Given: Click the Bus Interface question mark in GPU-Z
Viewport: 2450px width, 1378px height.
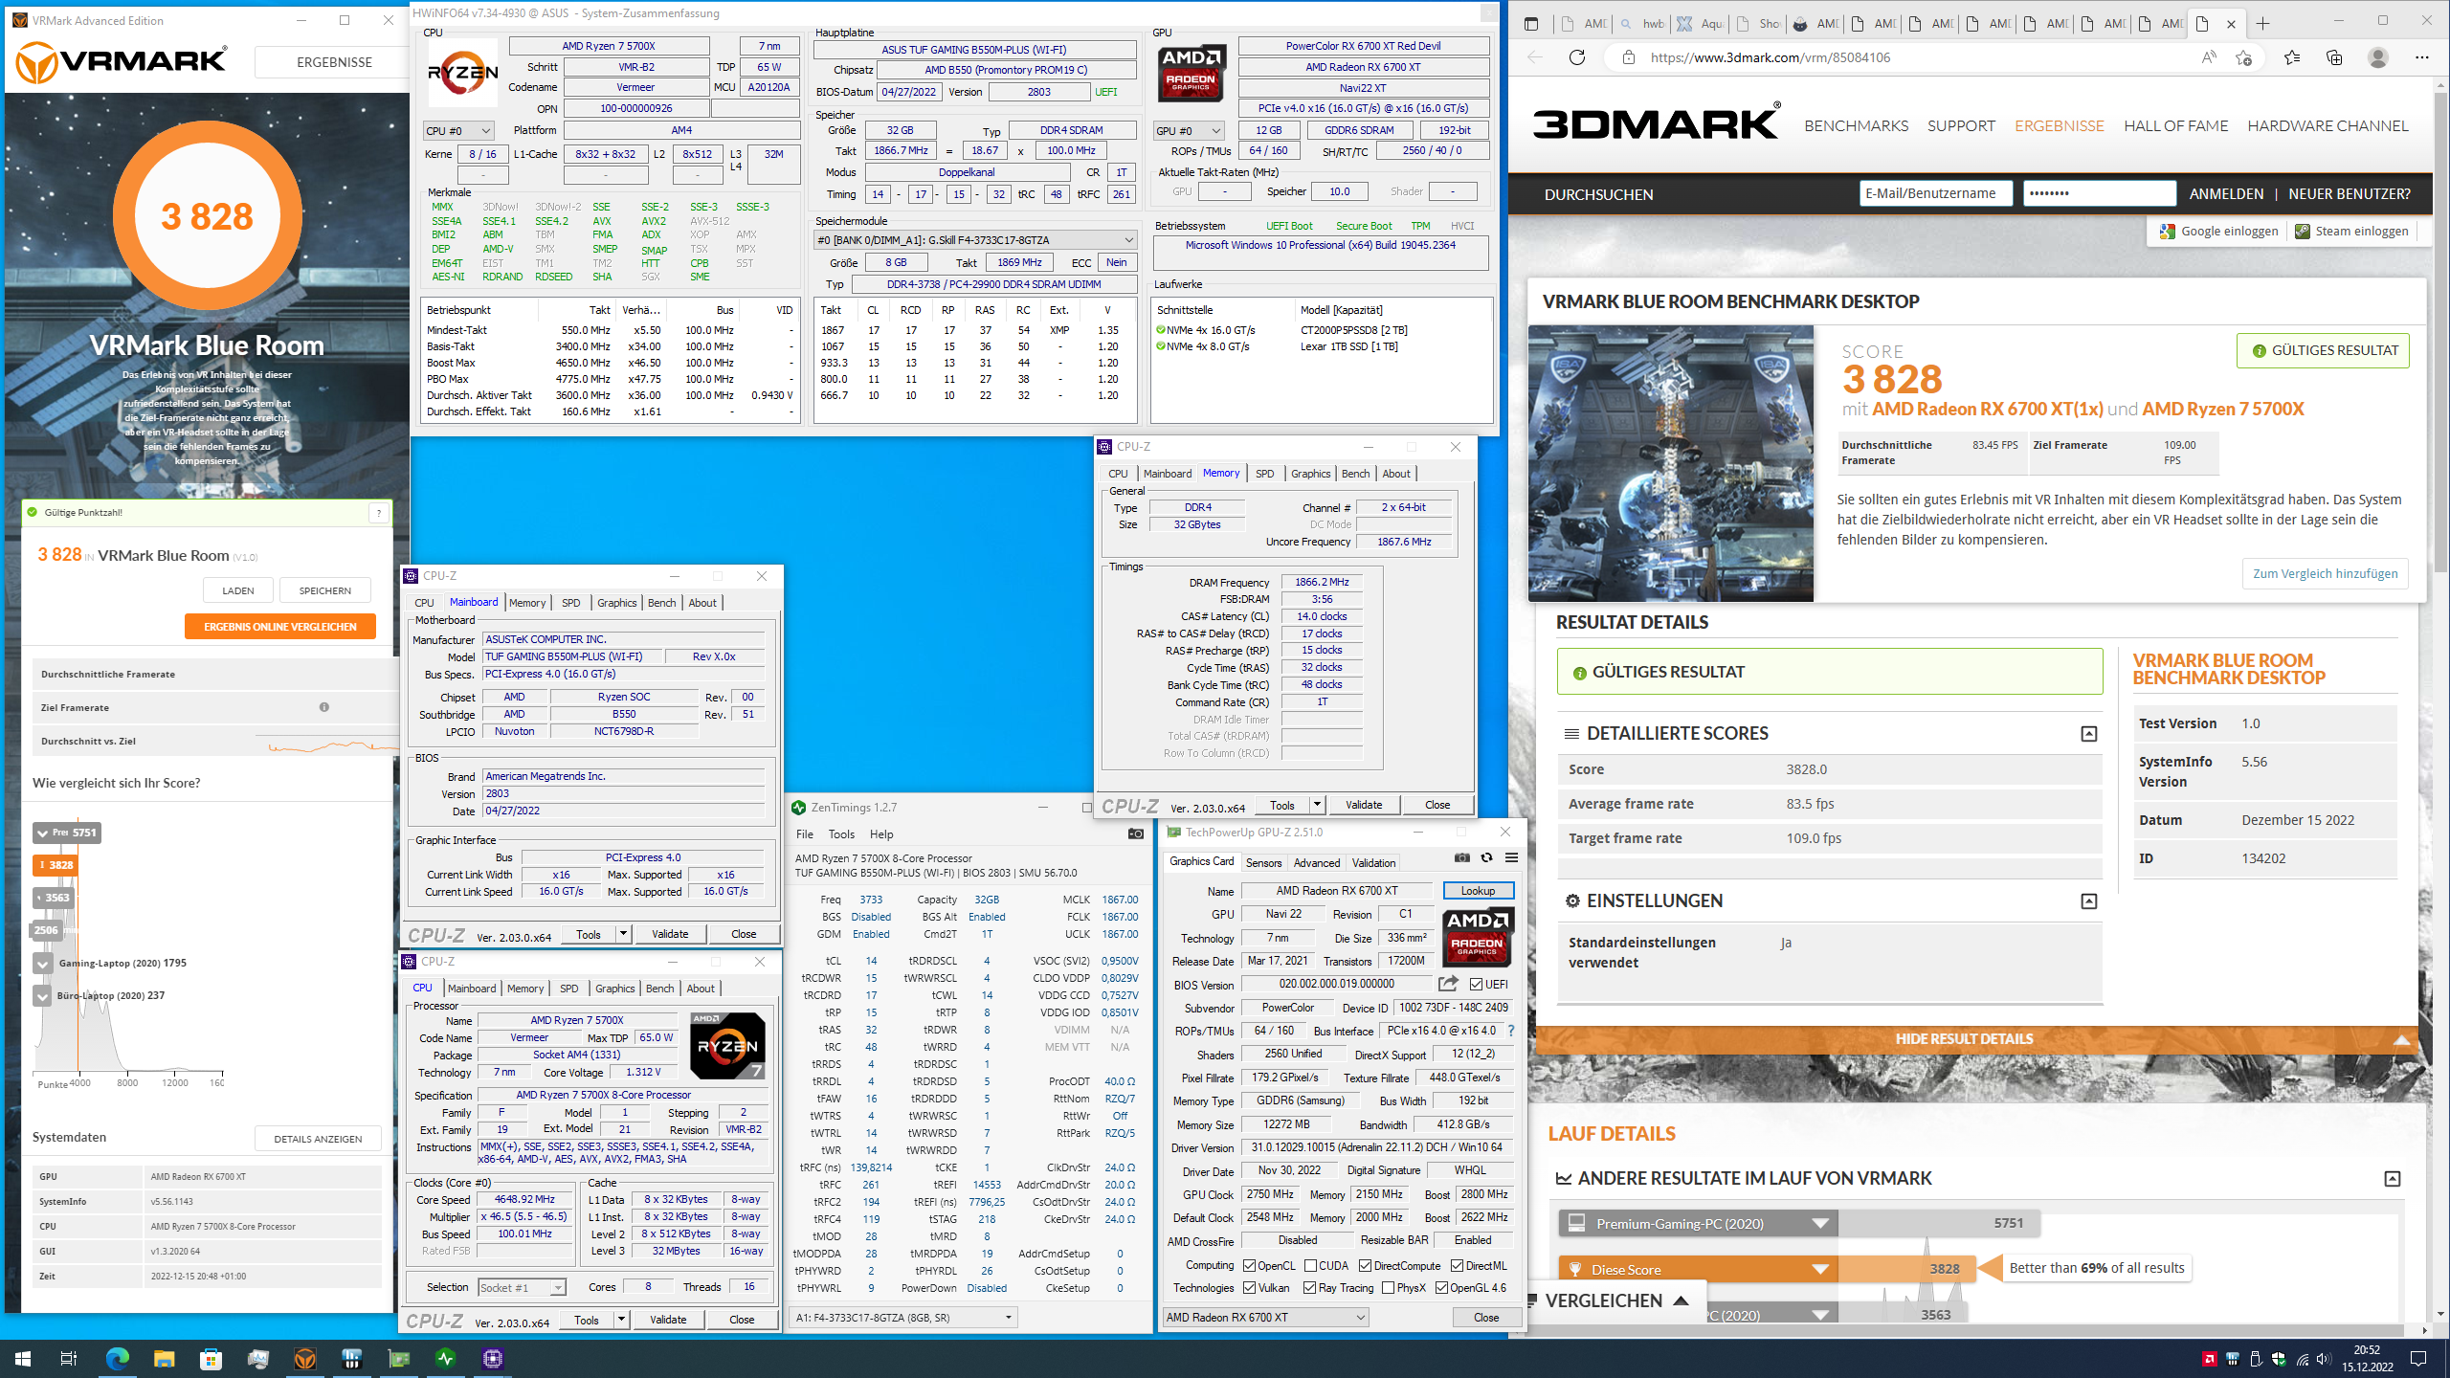Looking at the screenshot, I should click(x=1511, y=1031).
